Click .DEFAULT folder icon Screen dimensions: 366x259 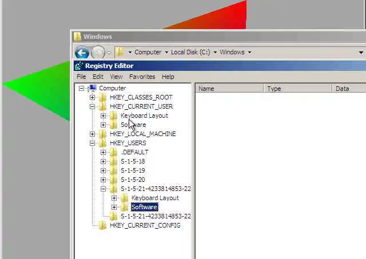point(113,152)
